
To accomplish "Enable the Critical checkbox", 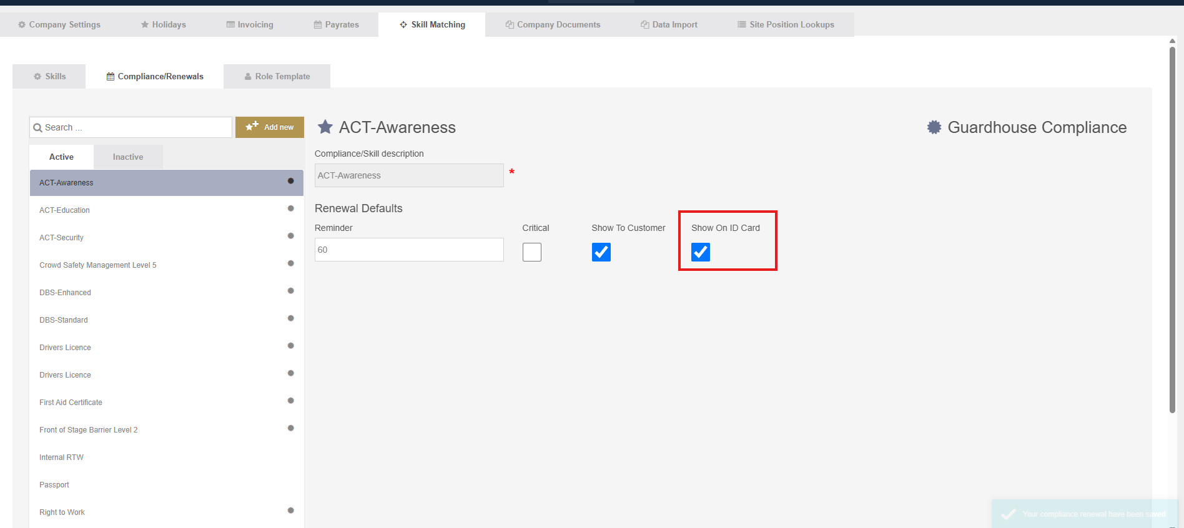I will (x=532, y=252).
